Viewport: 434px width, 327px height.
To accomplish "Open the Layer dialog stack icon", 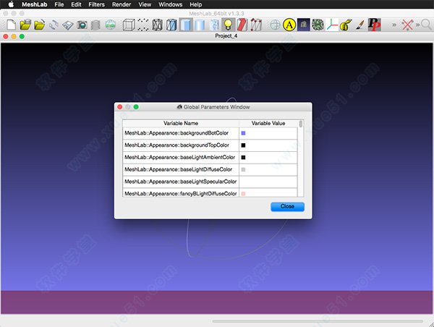I will [95, 25].
